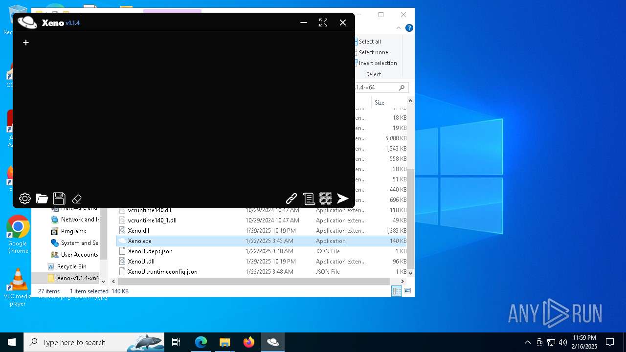Open Google Chrome desktop shortcut

point(18,235)
